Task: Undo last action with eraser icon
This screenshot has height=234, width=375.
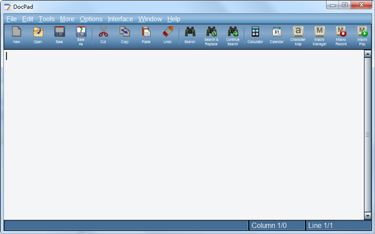Action: 167,35
